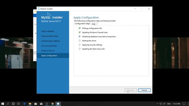Select the Configuration Steps tab
The image size is (189, 106).
click(x=82, y=24)
